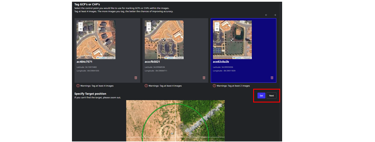The image size is (375, 142).
Task: Click the target marker in the aerial image
Action: point(172,133)
